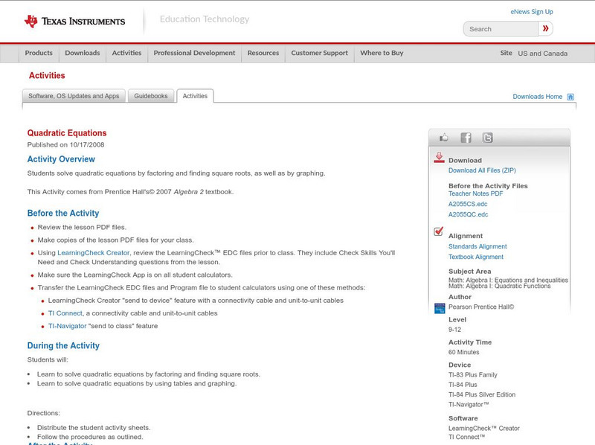Change site region US and Canada
The width and height of the screenshot is (595, 445).
(x=543, y=54)
